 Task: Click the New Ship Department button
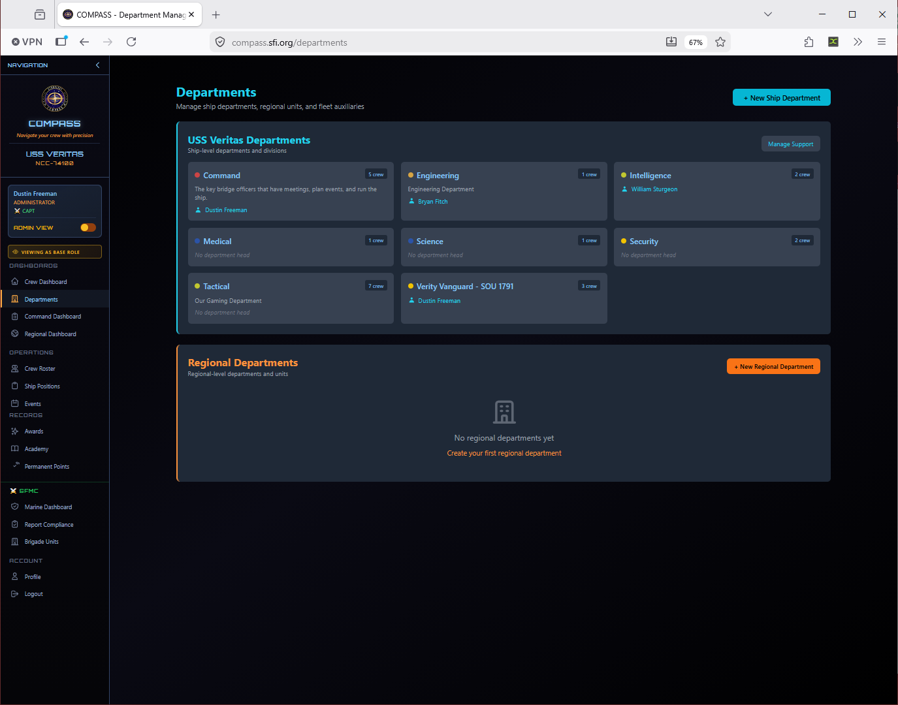[782, 98]
